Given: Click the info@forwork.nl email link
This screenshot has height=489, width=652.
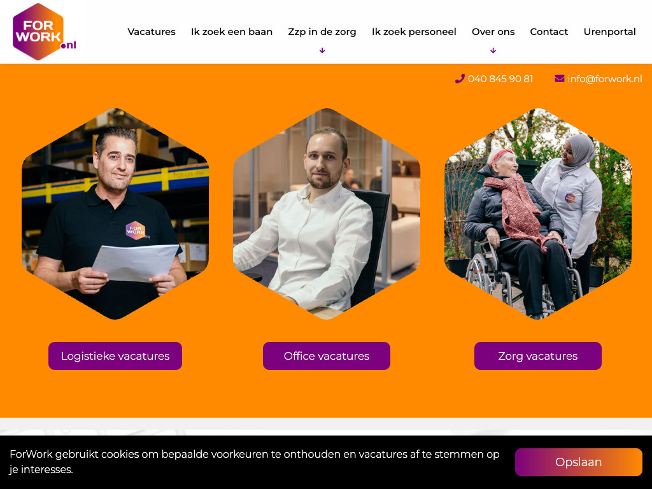Looking at the screenshot, I should 605,78.
